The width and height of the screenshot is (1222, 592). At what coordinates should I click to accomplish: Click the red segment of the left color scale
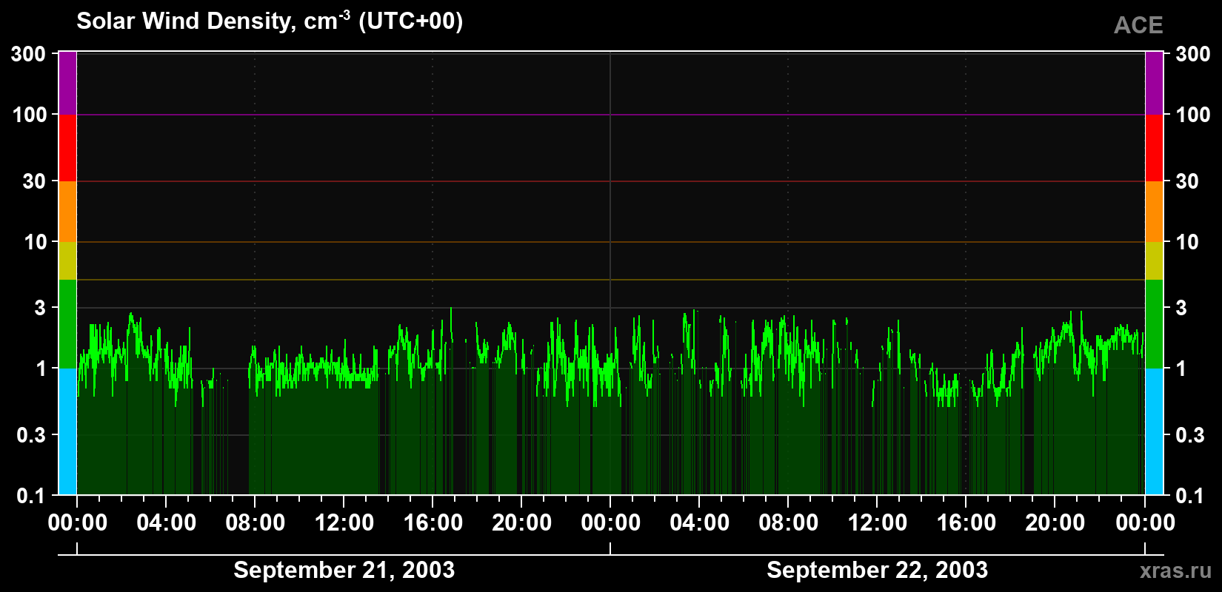point(67,148)
